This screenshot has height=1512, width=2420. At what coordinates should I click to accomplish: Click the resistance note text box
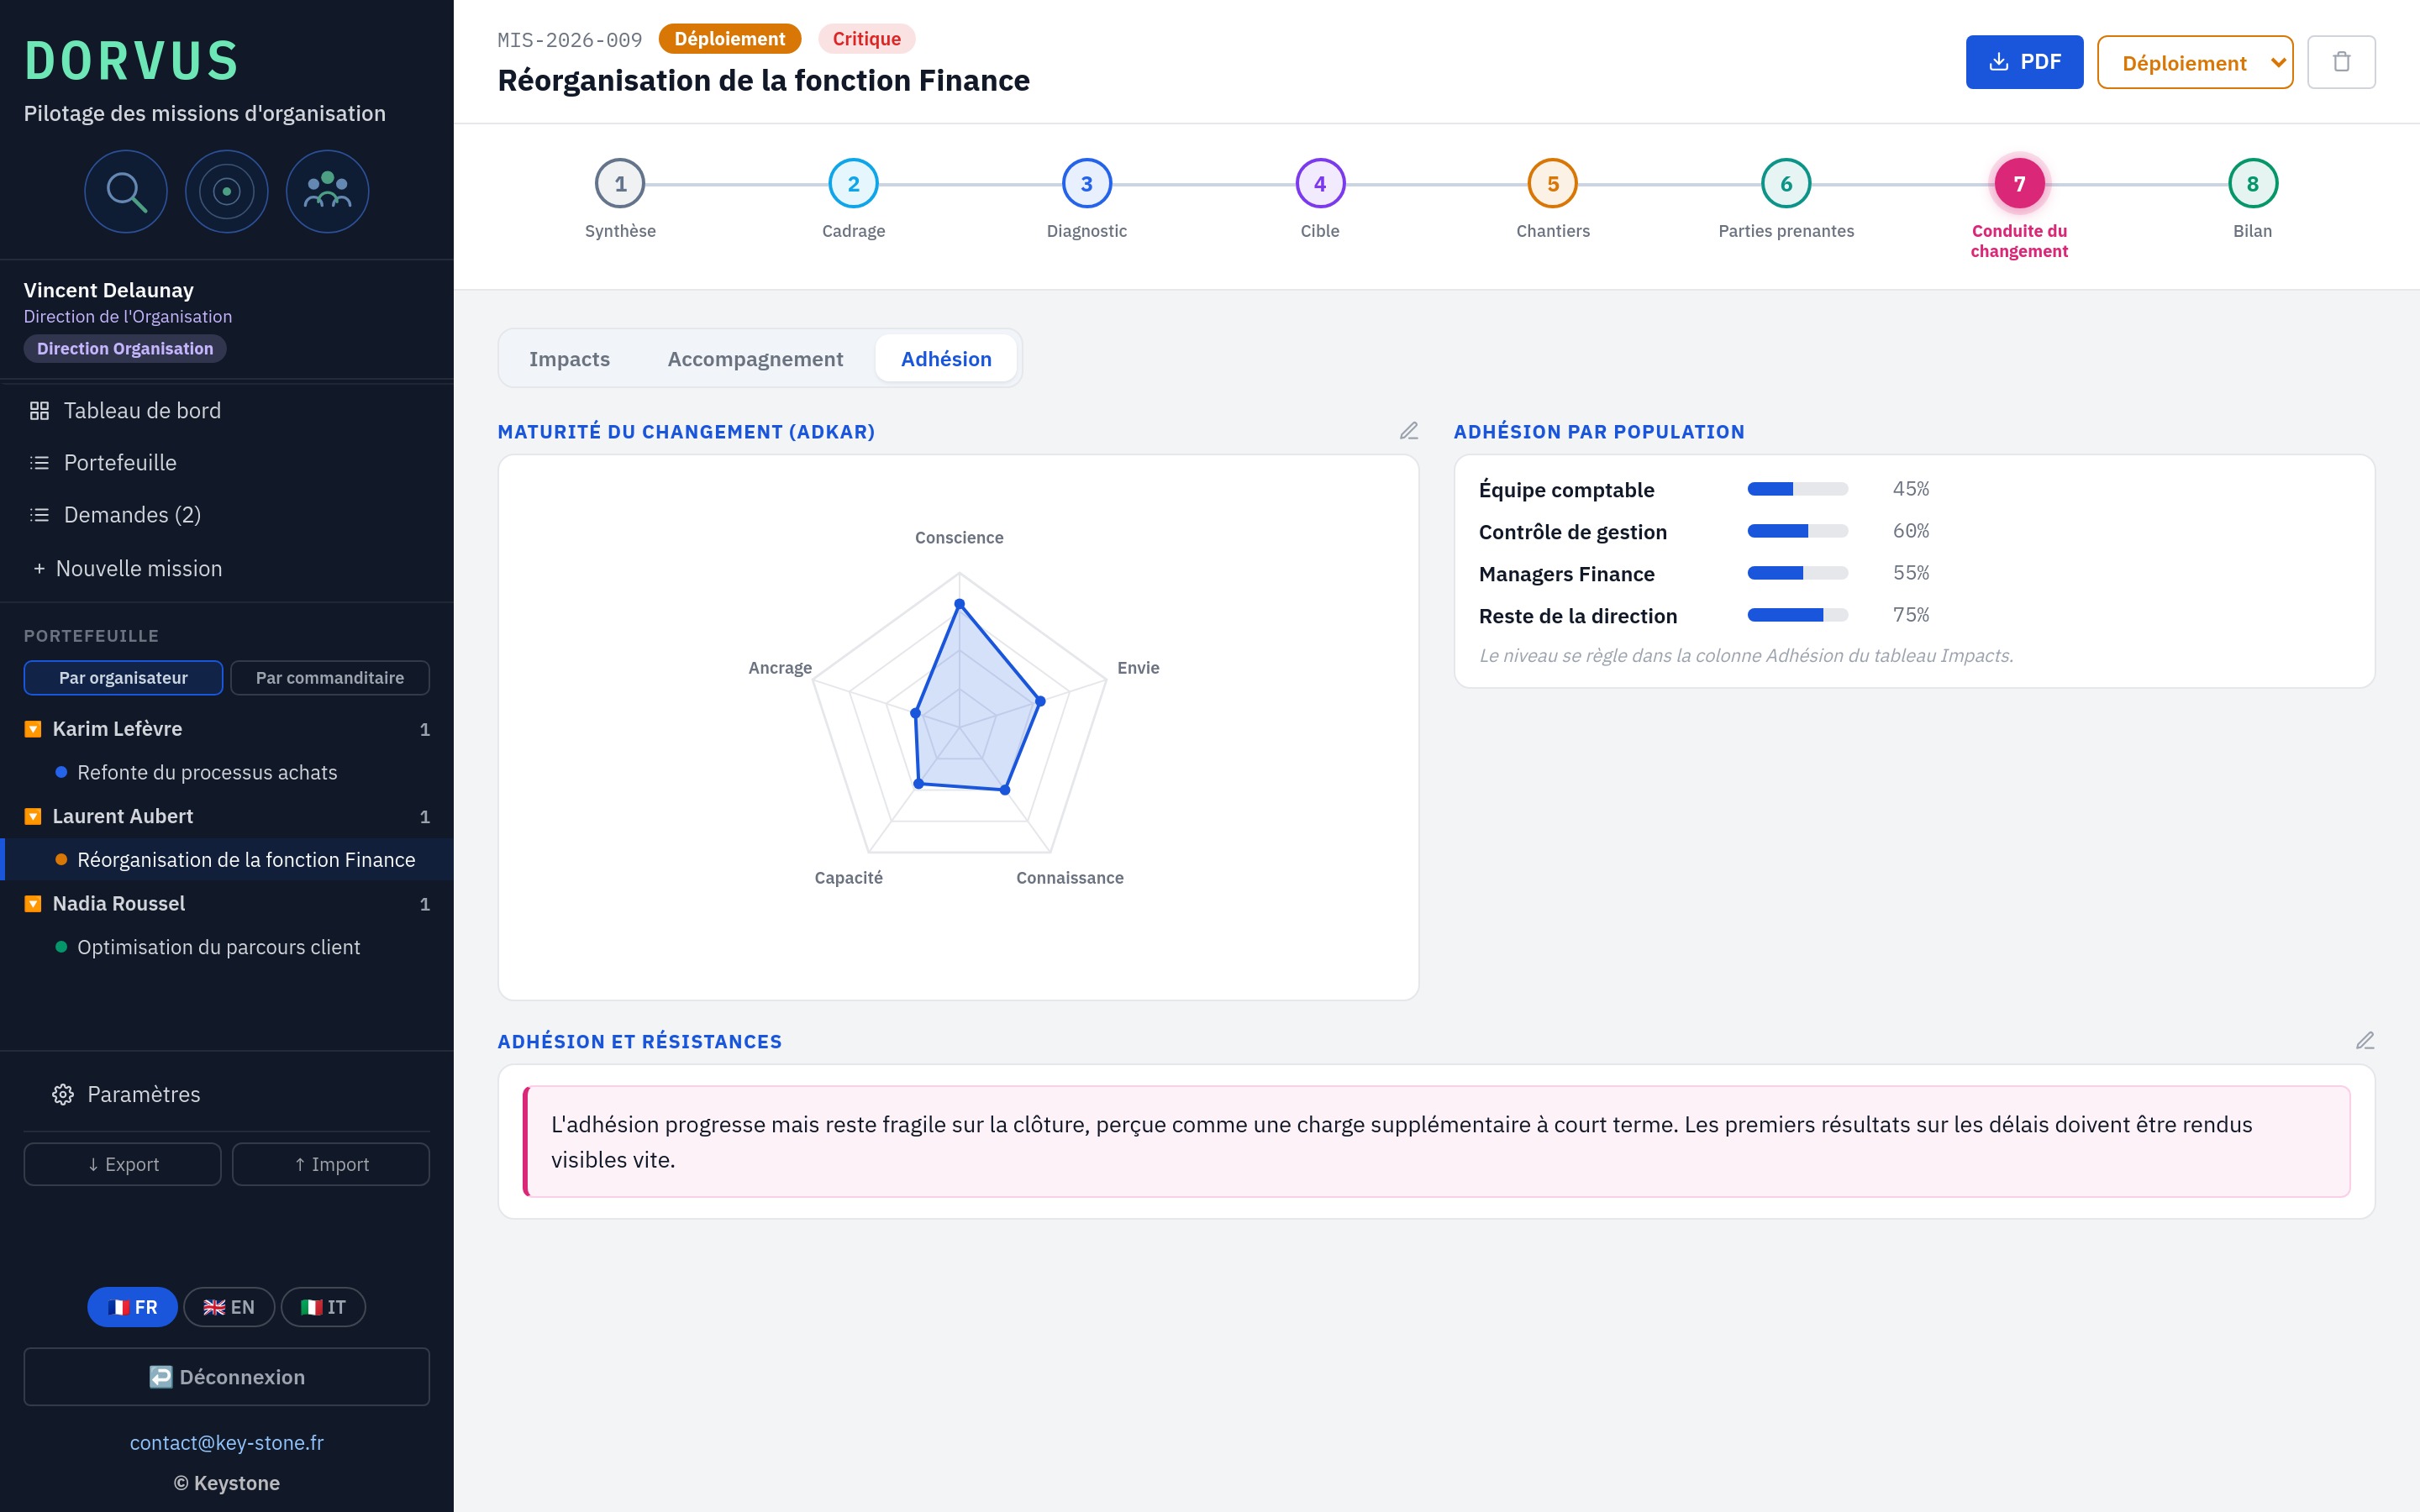[1436, 1141]
